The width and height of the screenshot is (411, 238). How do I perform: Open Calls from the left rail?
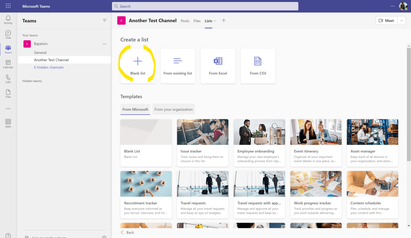pos(8,79)
